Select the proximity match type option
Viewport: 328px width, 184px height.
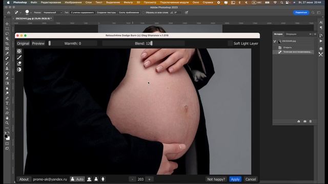tap(129, 12)
